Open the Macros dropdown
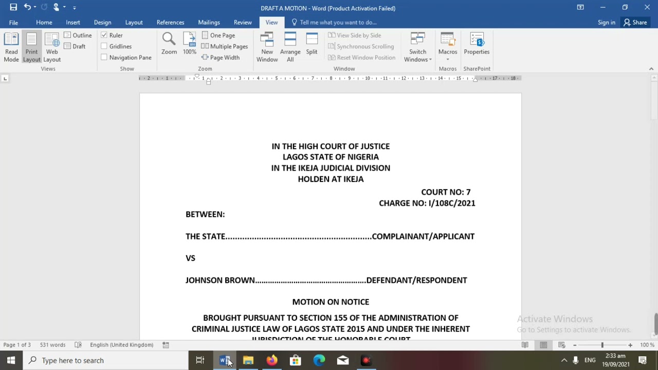This screenshot has width=658, height=370. click(448, 47)
